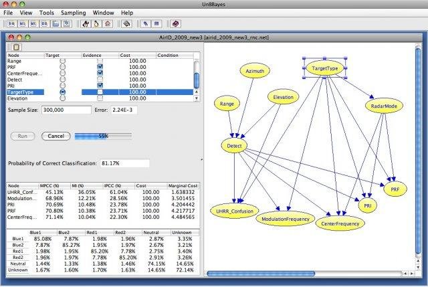Click the 4.484565 marginal cost value

pyautogui.click(x=183, y=217)
